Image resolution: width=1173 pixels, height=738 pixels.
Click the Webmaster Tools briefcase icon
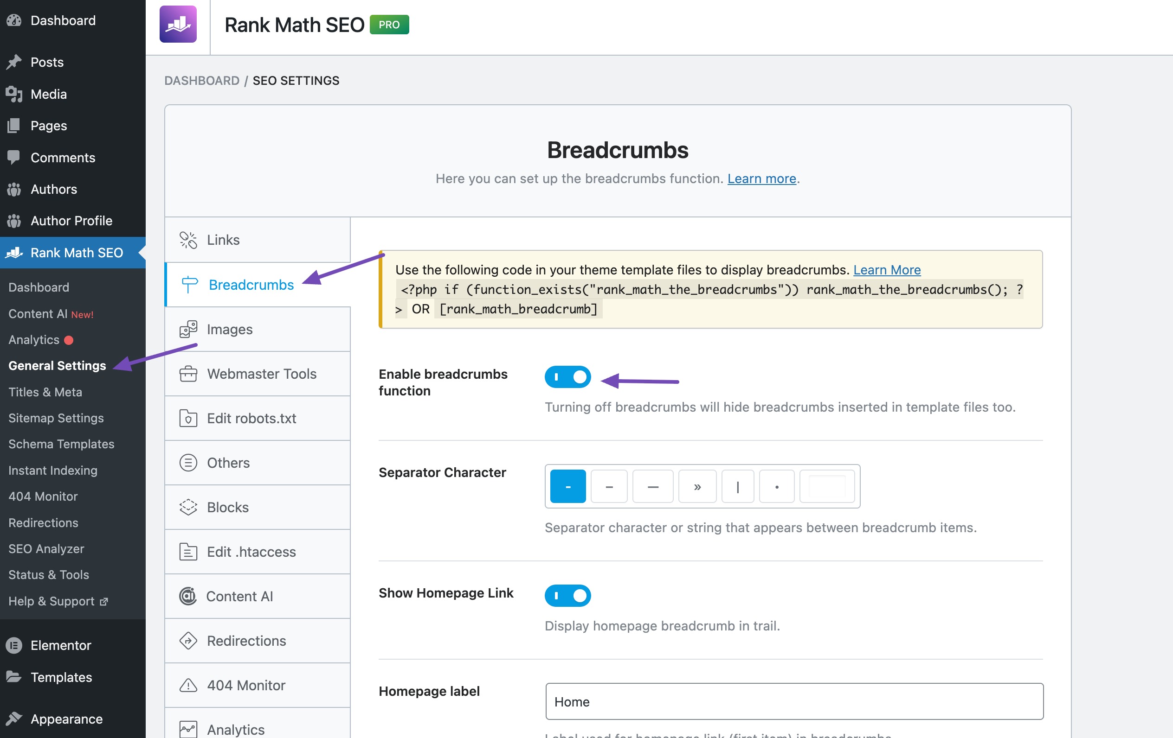pyautogui.click(x=188, y=374)
